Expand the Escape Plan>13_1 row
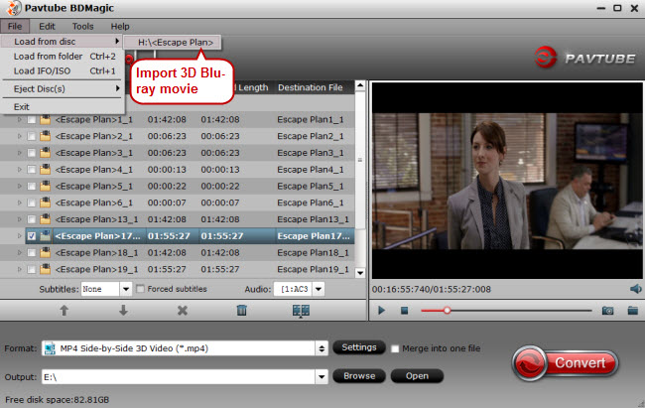The width and height of the screenshot is (645, 408). tap(19, 219)
